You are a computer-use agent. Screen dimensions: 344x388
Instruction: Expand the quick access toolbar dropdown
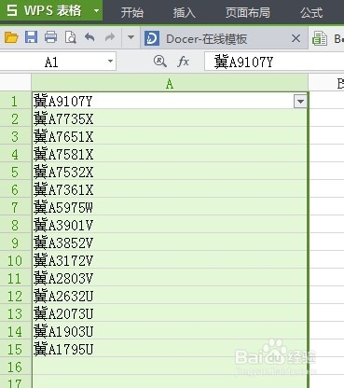point(131,37)
